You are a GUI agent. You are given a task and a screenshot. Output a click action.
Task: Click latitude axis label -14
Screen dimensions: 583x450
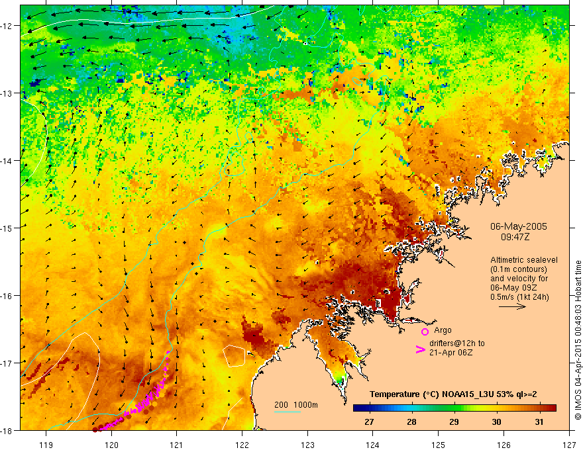click(x=7, y=161)
